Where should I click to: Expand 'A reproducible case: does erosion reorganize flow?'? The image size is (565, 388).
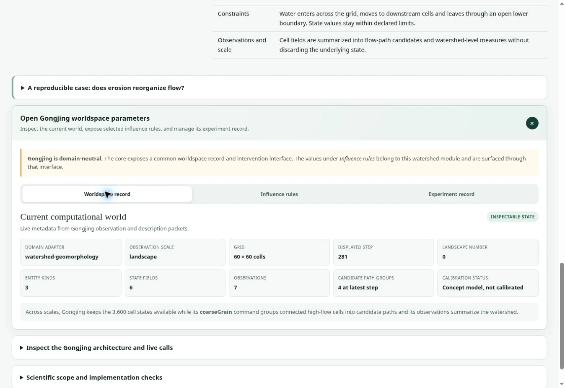point(279,88)
